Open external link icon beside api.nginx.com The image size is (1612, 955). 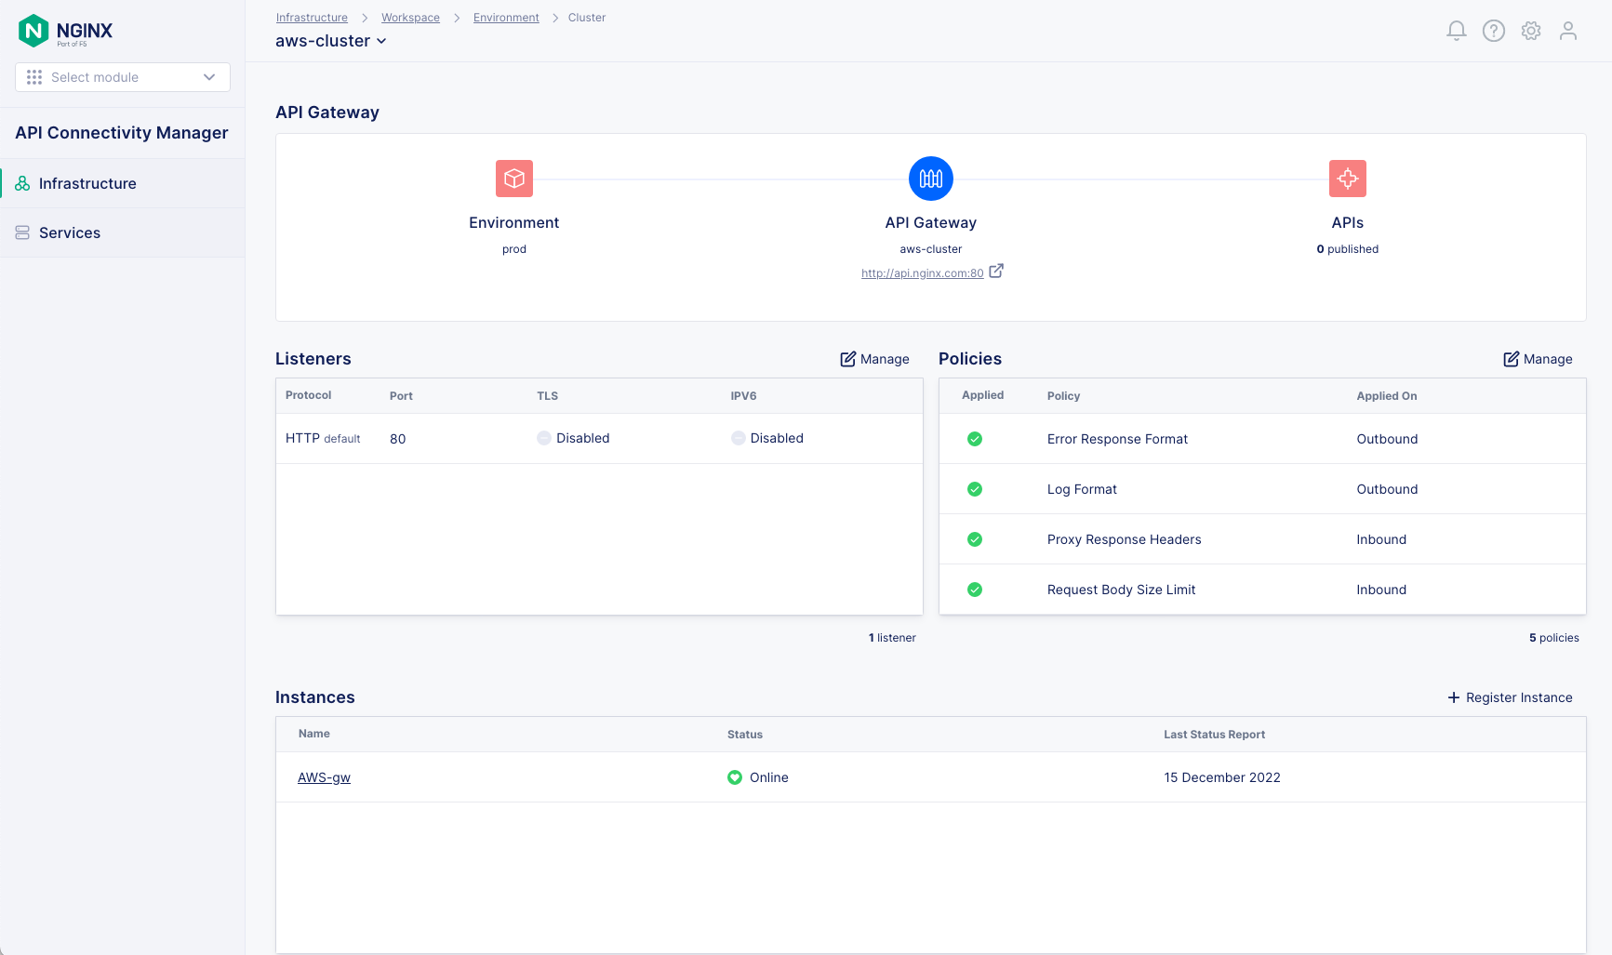[x=996, y=272]
